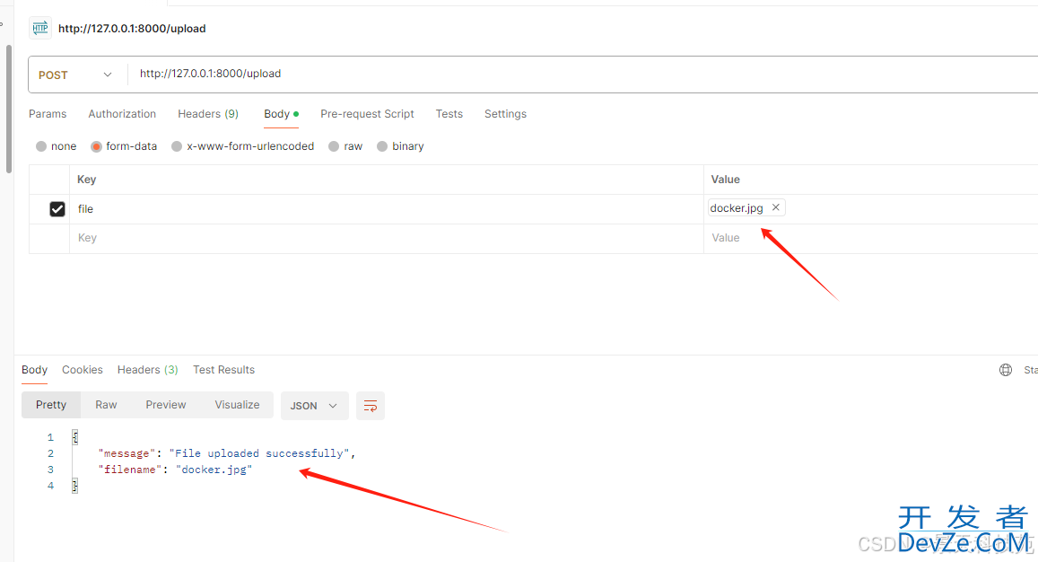Image resolution: width=1038 pixels, height=562 pixels.
Task: Select the response Body tab
Action: click(34, 370)
